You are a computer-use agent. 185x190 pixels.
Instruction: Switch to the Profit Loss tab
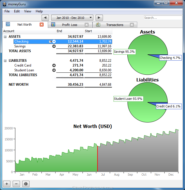pos(70,25)
